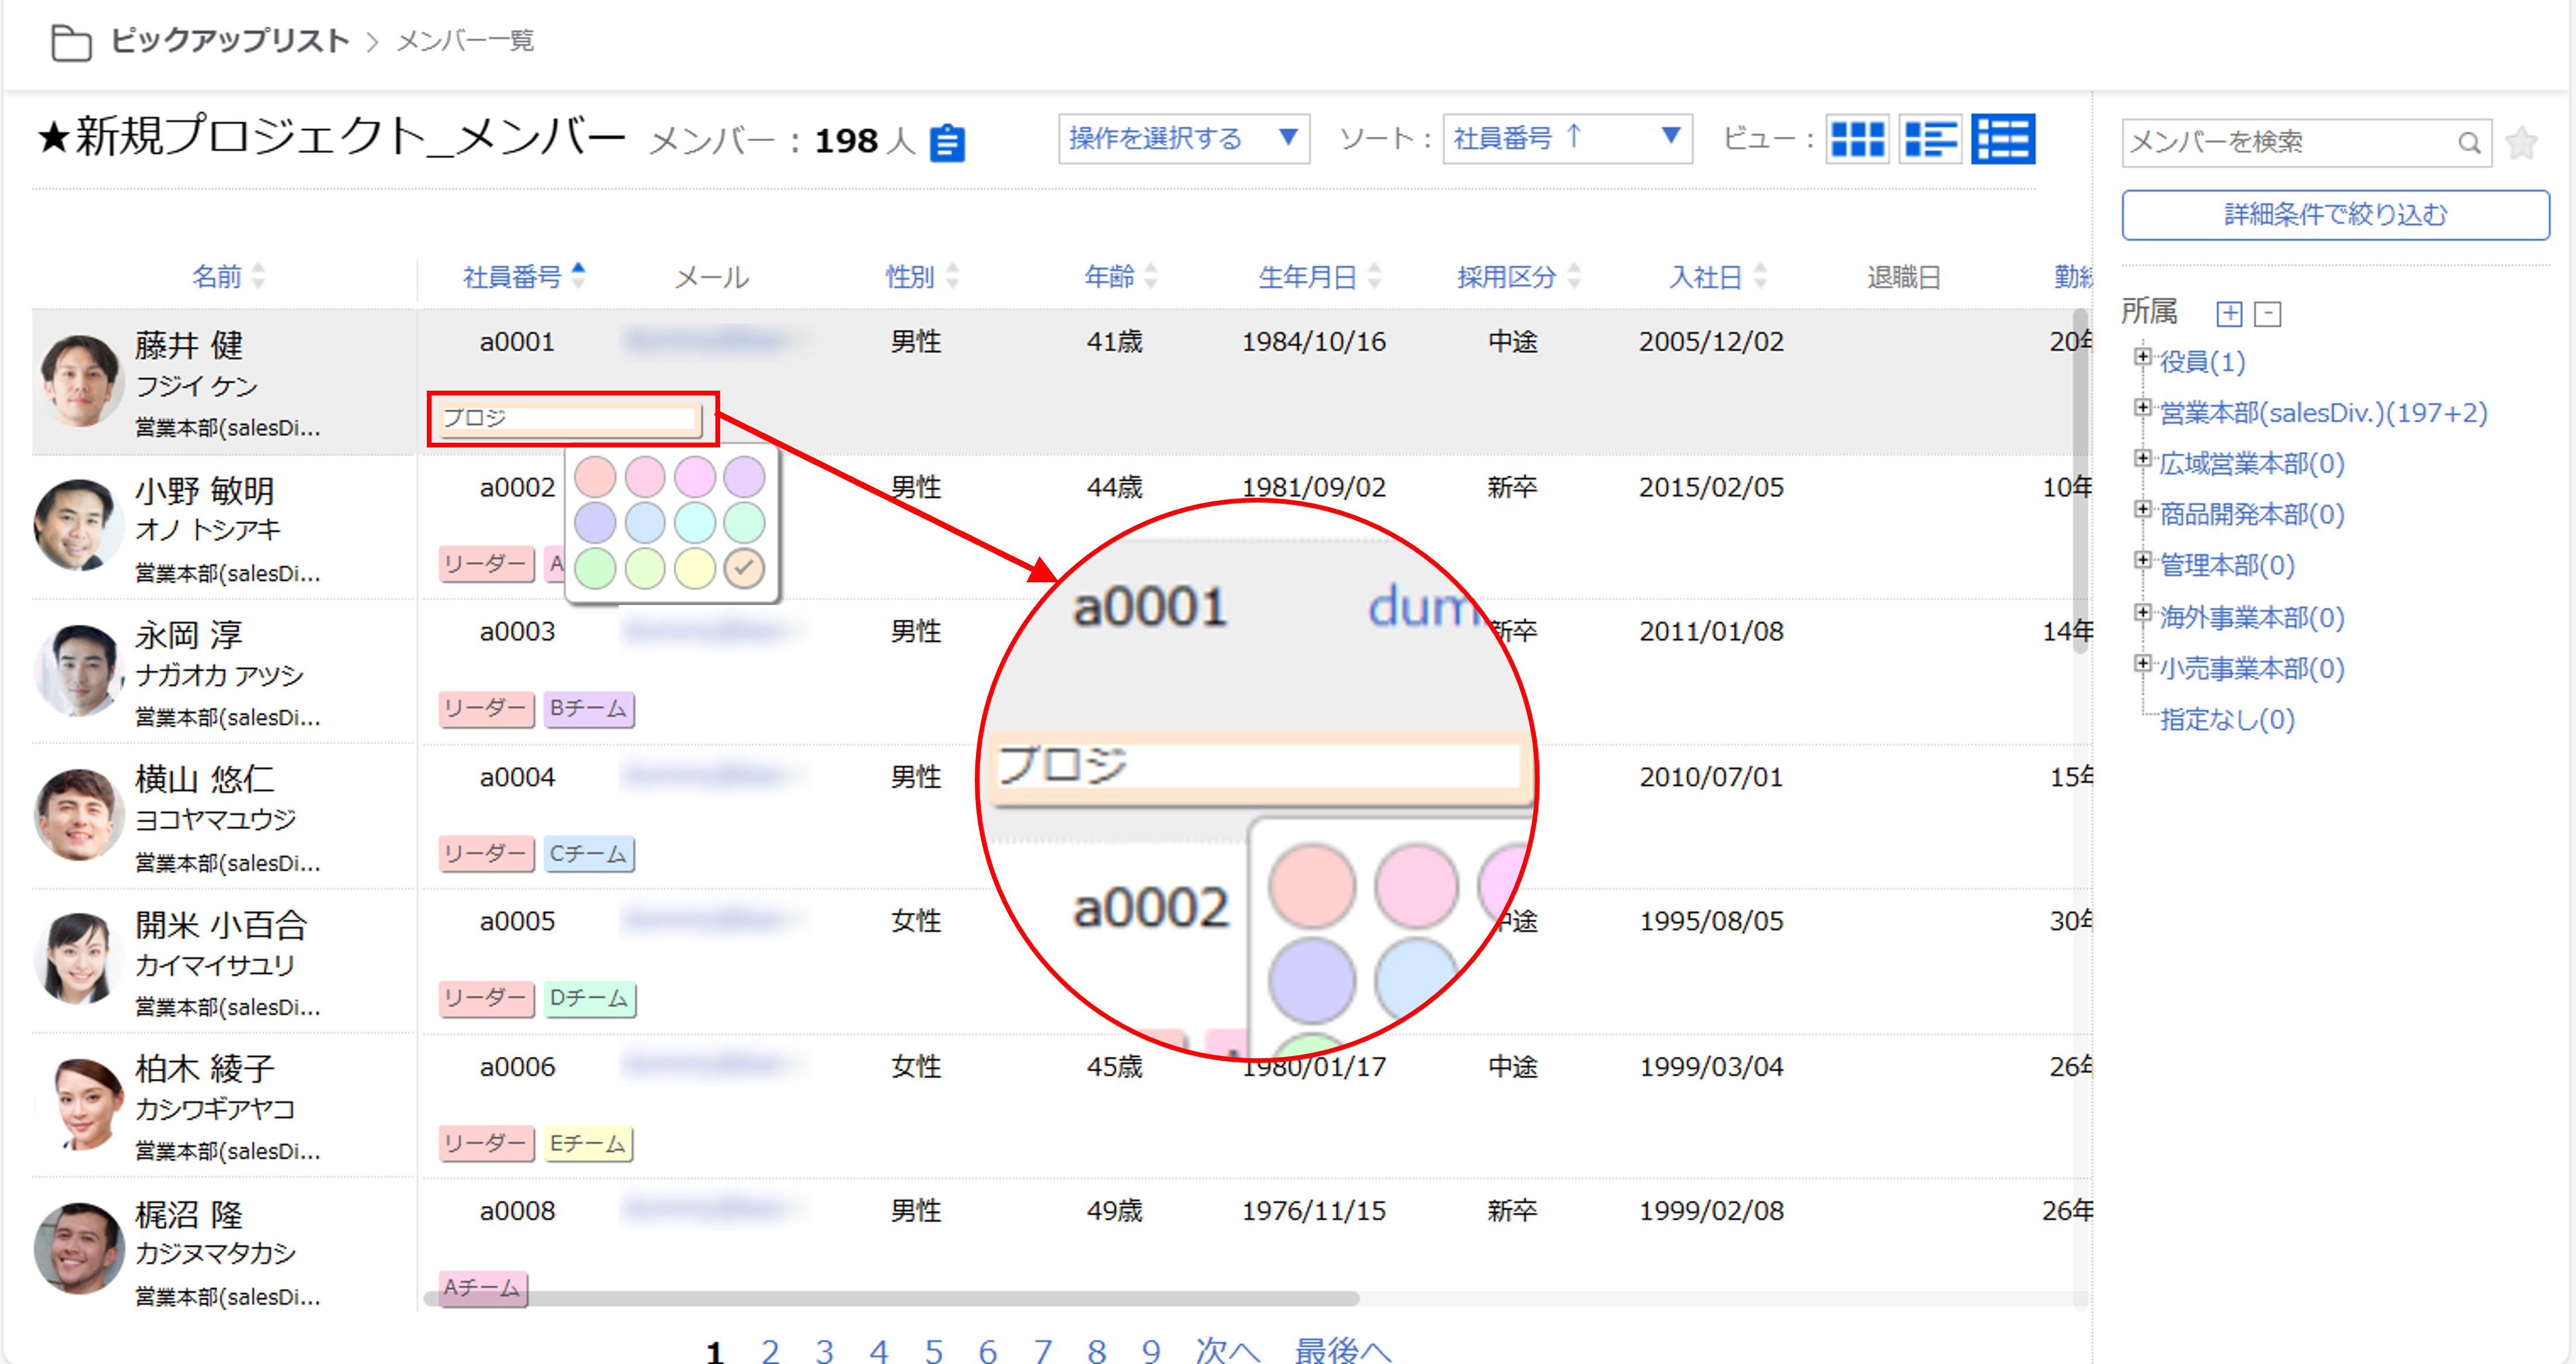2576x1364 pixels.
Task: Click the search magnifier icon
Action: [x=2468, y=143]
